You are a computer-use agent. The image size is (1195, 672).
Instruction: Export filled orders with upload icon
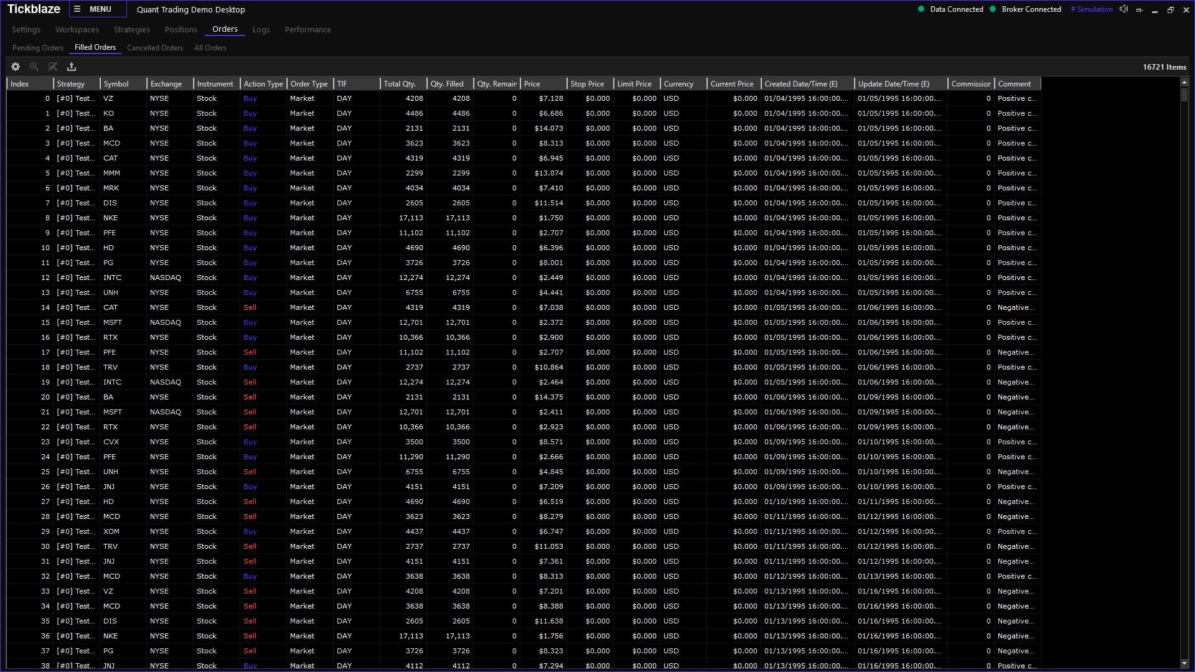pyautogui.click(x=72, y=67)
